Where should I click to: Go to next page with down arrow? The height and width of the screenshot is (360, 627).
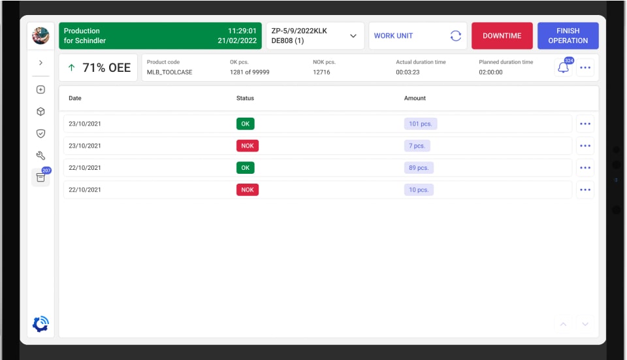click(585, 324)
